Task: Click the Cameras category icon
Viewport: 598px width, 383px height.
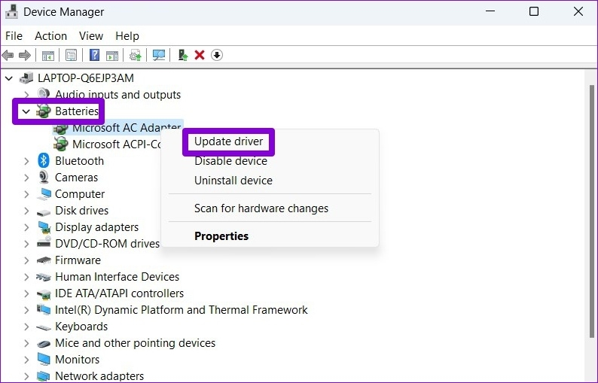Action: pyautogui.click(x=44, y=178)
